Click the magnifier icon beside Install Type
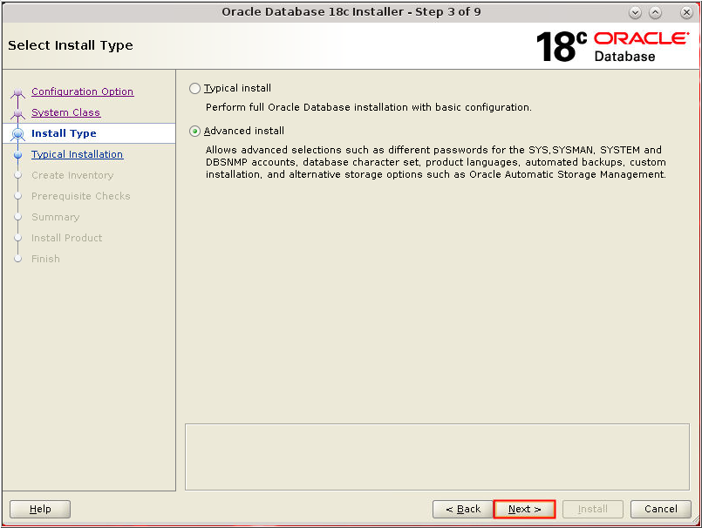 (x=17, y=133)
